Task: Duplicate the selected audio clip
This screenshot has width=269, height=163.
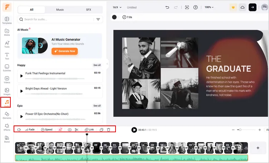Action: point(102,130)
